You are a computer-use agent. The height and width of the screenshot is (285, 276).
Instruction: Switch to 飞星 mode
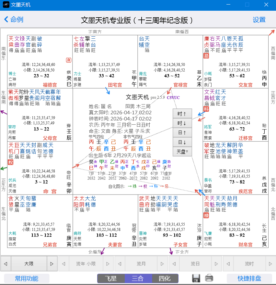[111, 279]
